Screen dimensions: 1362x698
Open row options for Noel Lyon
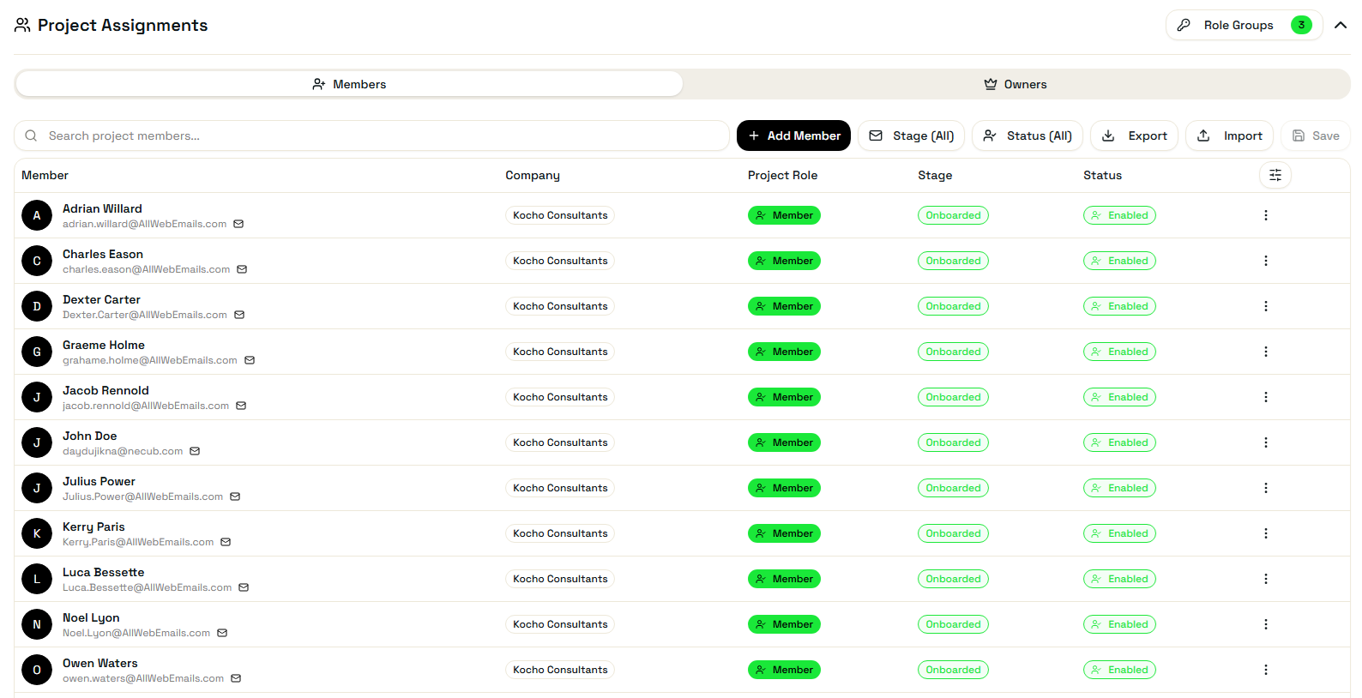1265,624
